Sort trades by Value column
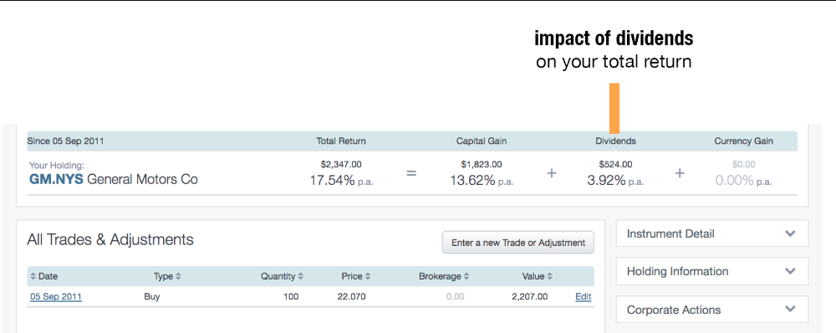836x333 pixels. [x=538, y=276]
